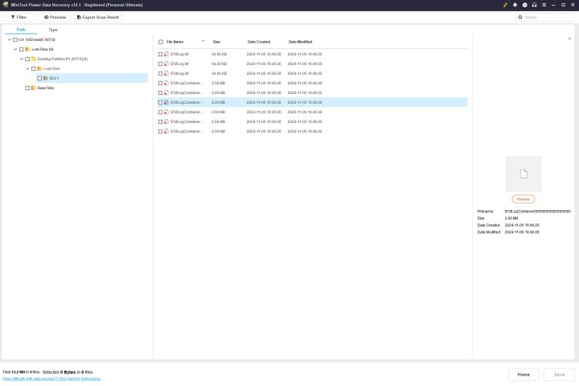Select the Raw Files tree label
This screenshot has width=579, height=386.
click(x=46, y=88)
